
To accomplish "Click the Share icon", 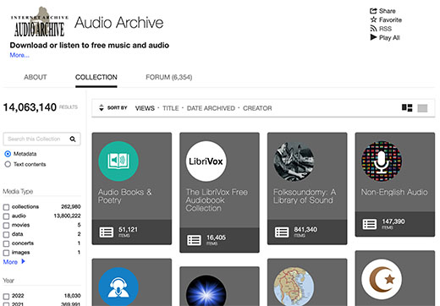I will [373, 11].
